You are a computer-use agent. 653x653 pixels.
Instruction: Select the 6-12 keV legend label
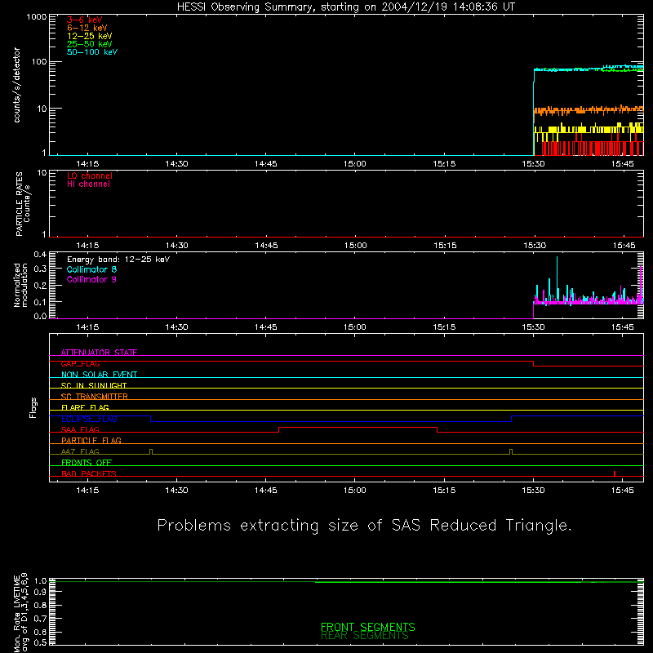(x=87, y=28)
